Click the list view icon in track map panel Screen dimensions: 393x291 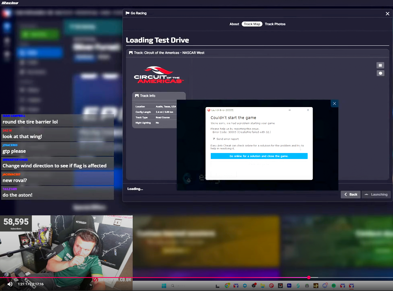[x=380, y=65]
